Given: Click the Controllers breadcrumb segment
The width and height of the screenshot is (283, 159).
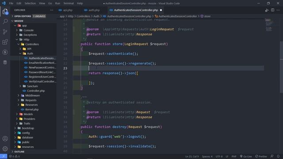Looking at the screenshot, I should pyautogui.click(x=83, y=16).
